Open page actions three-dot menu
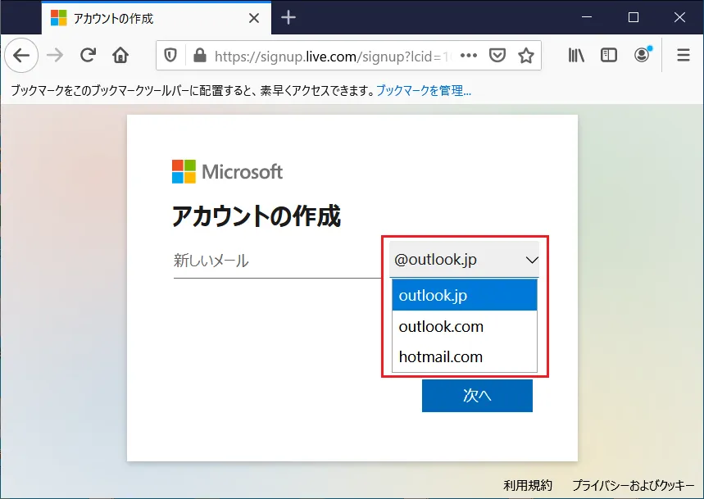 click(469, 56)
